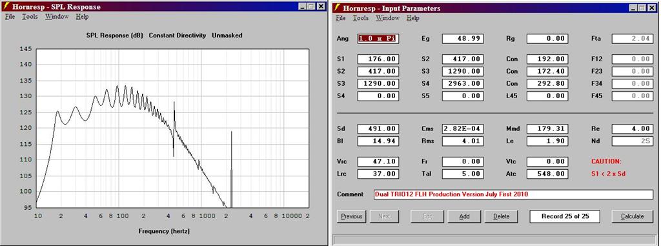Click the Add button
The width and height of the screenshot is (661, 246).
click(464, 216)
